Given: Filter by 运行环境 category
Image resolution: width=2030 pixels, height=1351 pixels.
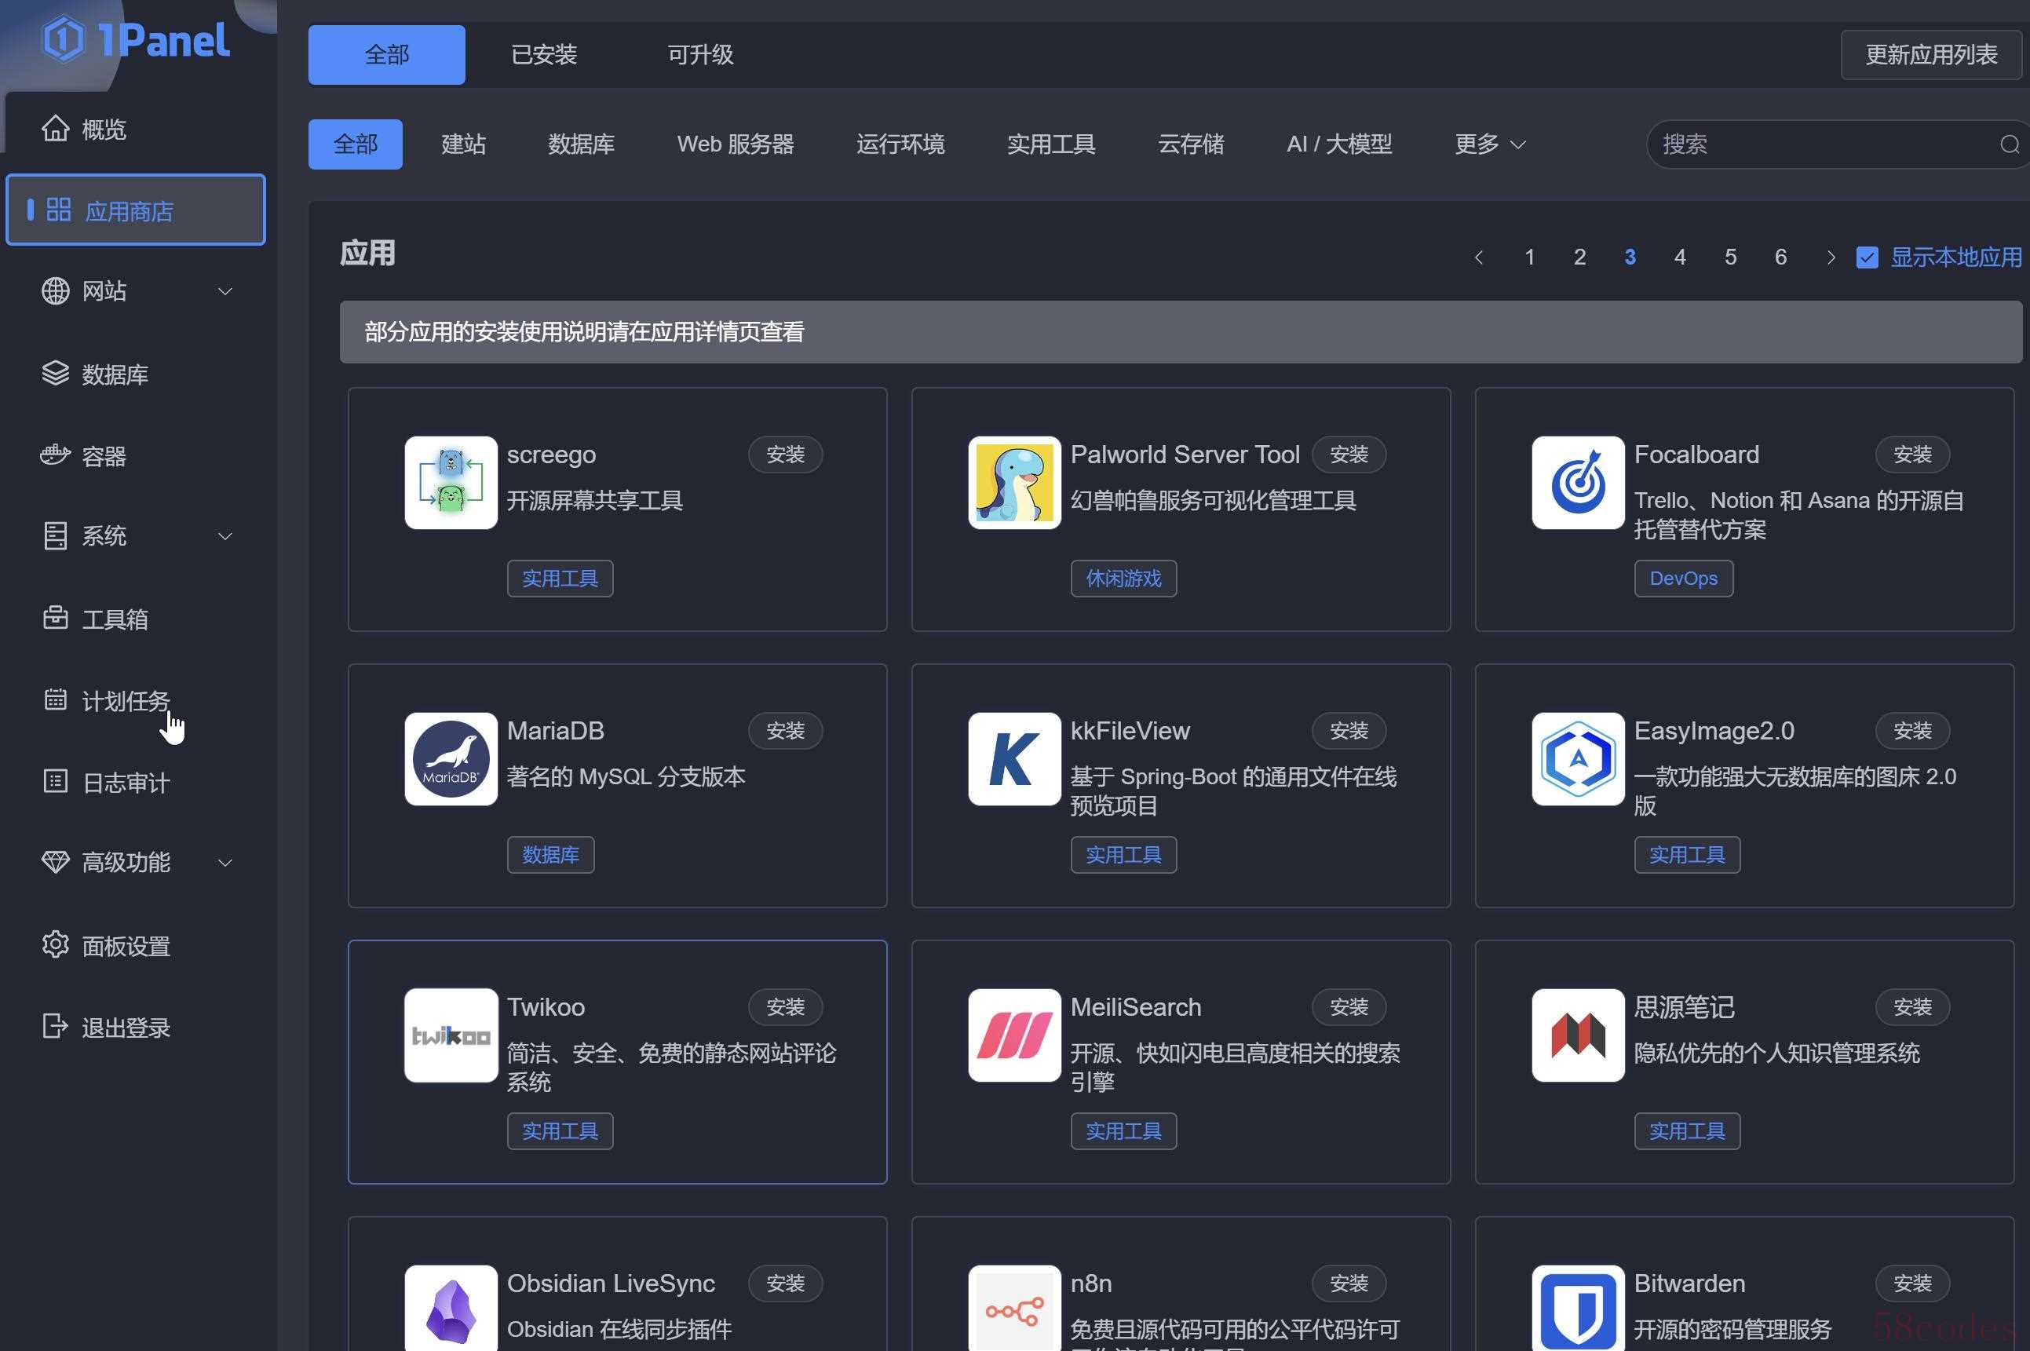Looking at the screenshot, I should (x=900, y=144).
